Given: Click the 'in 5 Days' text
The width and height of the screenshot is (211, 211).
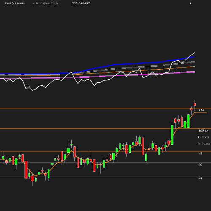Looking at the screenshot, I should 204,143.
